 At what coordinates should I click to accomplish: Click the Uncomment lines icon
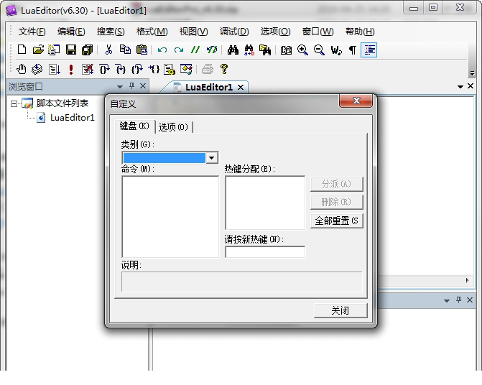pos(212,50)
